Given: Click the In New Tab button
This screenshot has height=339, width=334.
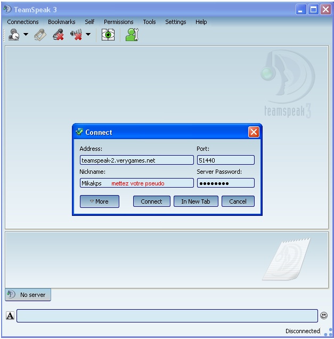Looking at the screenshot, I should 195,201.
